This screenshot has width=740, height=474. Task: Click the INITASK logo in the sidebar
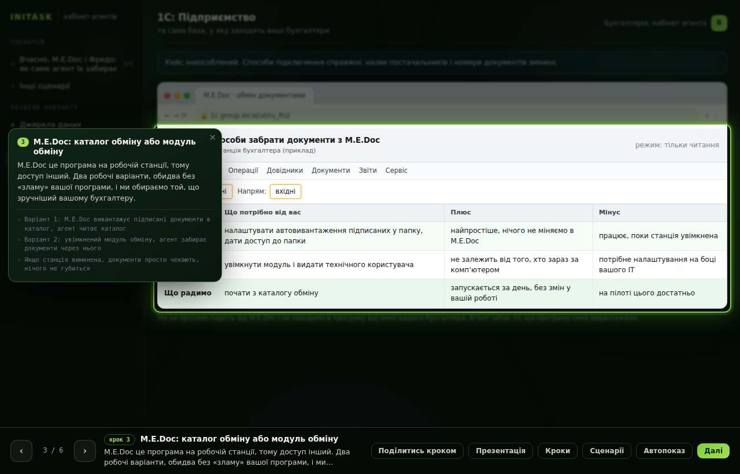click(31, 17)
